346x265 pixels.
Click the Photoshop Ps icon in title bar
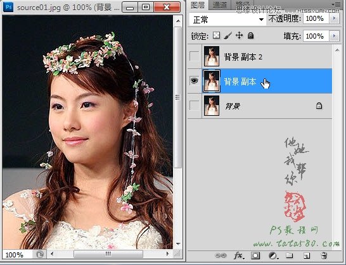[9, 7]
